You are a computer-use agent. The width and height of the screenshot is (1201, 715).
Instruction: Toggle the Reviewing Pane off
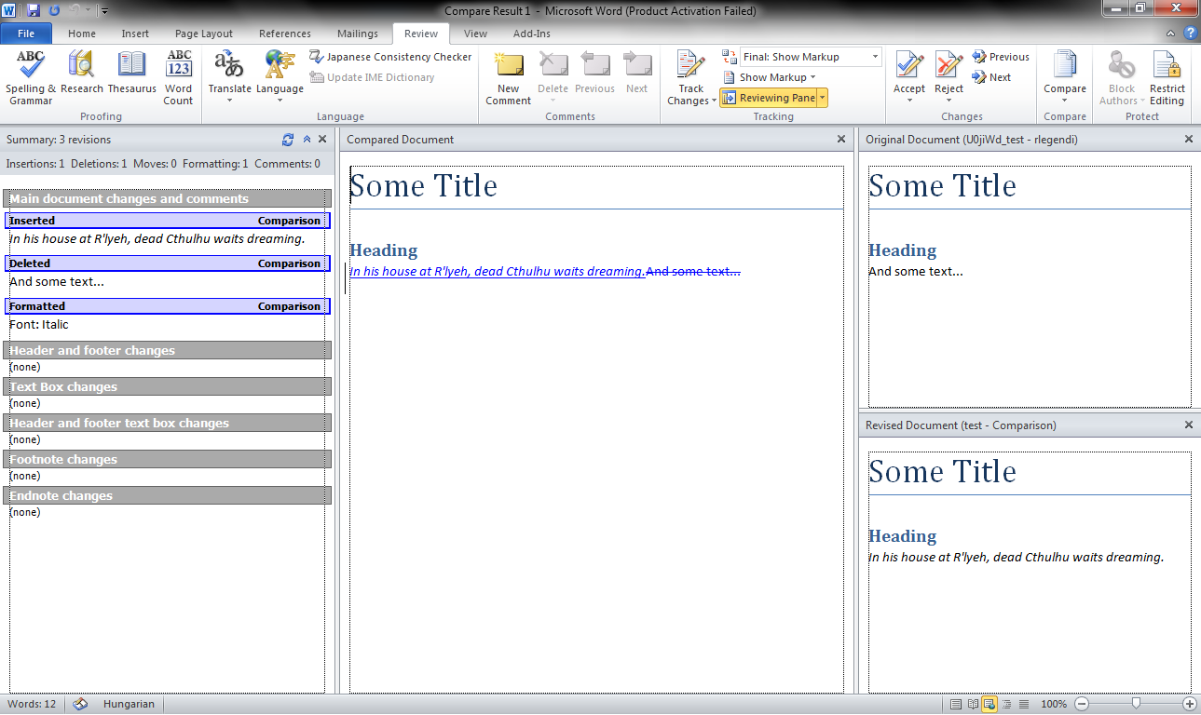[x=767, y=97]
